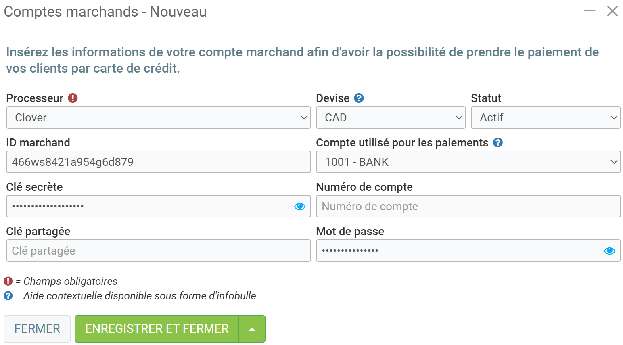Open the Processeur dropdown showing Clover
Image resolution: width=623 pixels, height=345 pixels.
158,117
